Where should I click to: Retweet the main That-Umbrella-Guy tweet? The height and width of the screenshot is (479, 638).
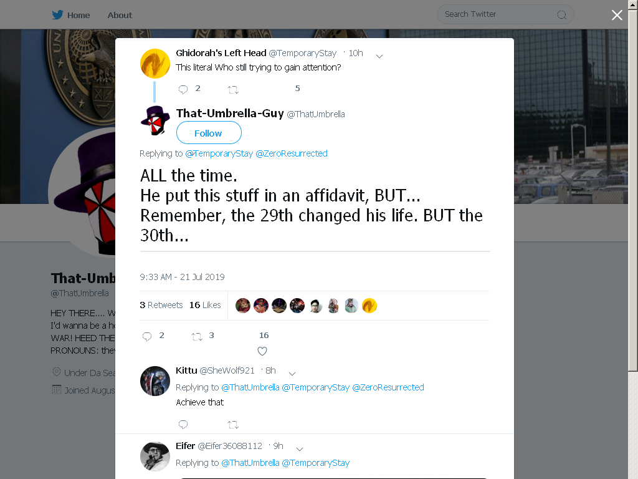click(x=197, y=336)
